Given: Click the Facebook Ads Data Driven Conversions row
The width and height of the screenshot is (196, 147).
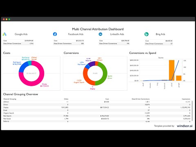Looking at the screenshot, I should (x=69, y=44).
